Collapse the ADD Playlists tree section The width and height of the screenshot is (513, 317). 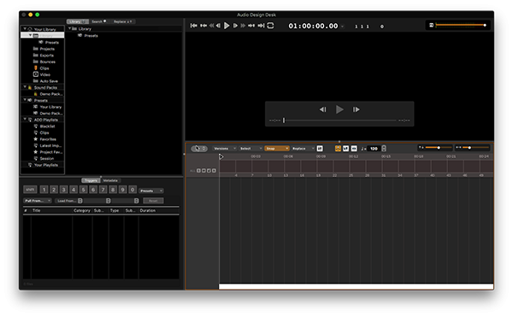pos(25,120)
